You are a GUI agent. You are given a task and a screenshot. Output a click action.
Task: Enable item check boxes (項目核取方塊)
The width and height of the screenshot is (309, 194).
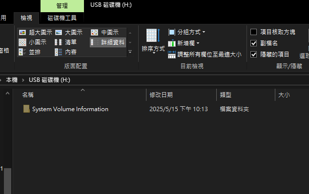[x=254, y=32]
